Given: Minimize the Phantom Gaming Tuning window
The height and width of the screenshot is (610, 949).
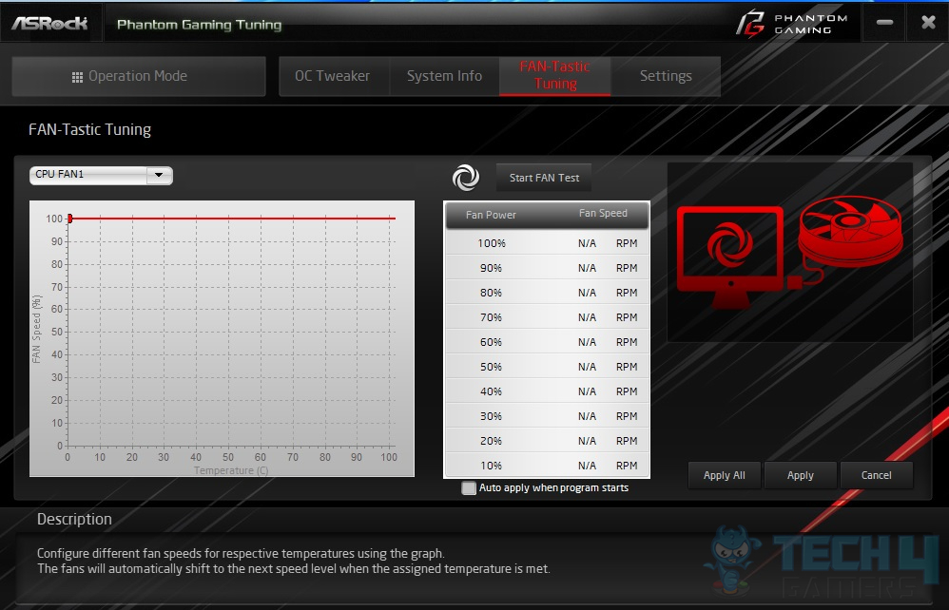Looking at the screenshot, I should click(x=884, y=23).
